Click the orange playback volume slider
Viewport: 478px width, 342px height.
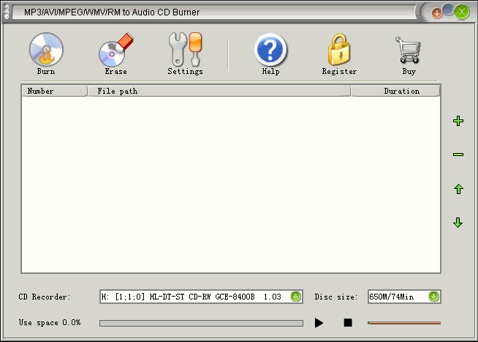point(403,322)
